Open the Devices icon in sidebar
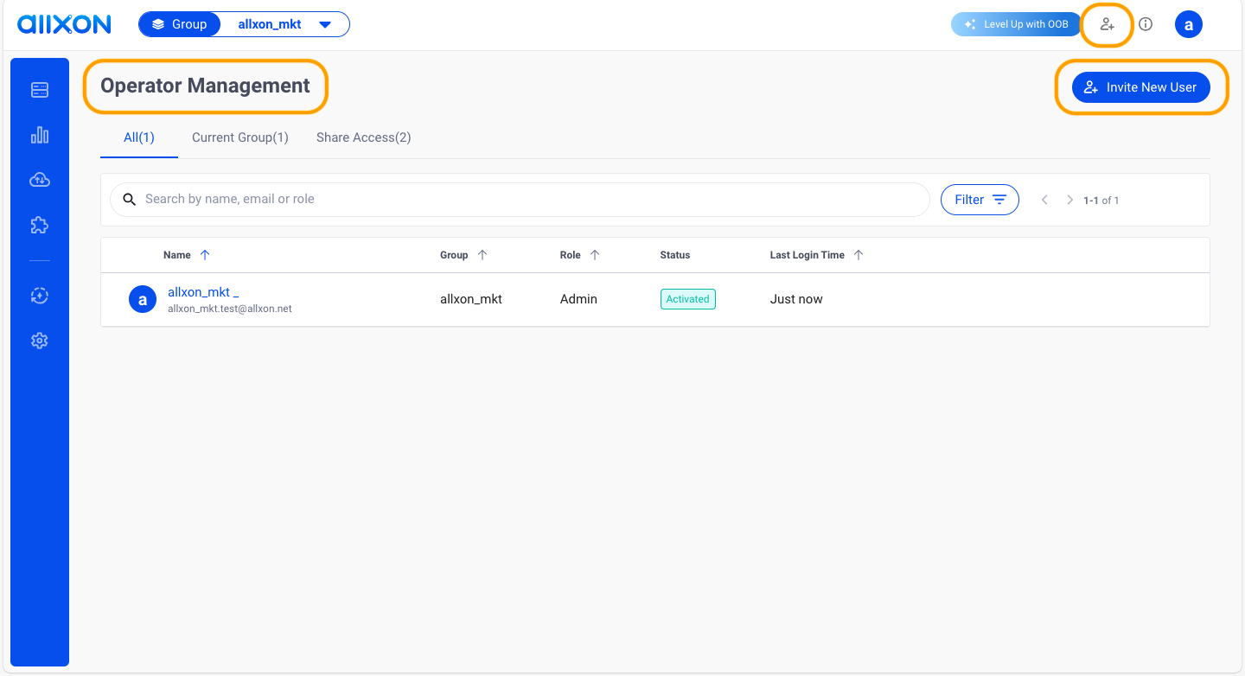Viewport: 1245px width, 676px height. point(40,90)
